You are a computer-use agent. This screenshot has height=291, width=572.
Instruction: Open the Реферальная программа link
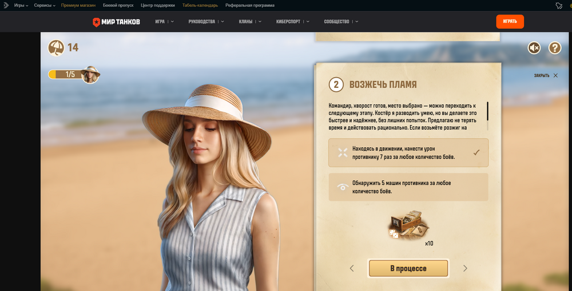tap(250, 6)
